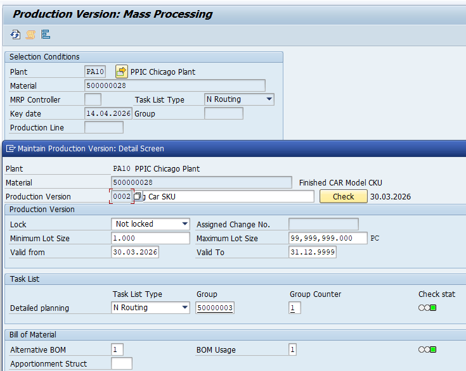The image size is (466, 371).
Task: Click the Minimum Lot Size field
Action: pyautogui.click(x=150, y=238)
